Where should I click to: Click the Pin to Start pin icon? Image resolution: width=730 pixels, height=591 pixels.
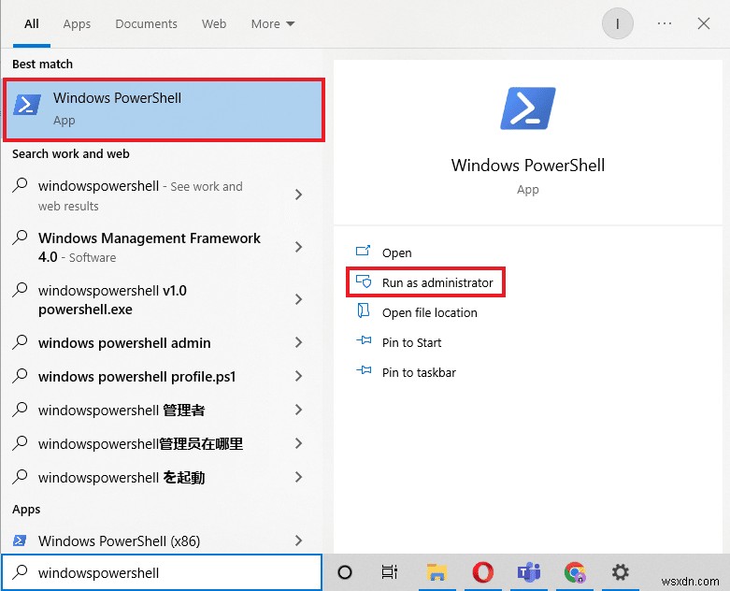(364, 341)
